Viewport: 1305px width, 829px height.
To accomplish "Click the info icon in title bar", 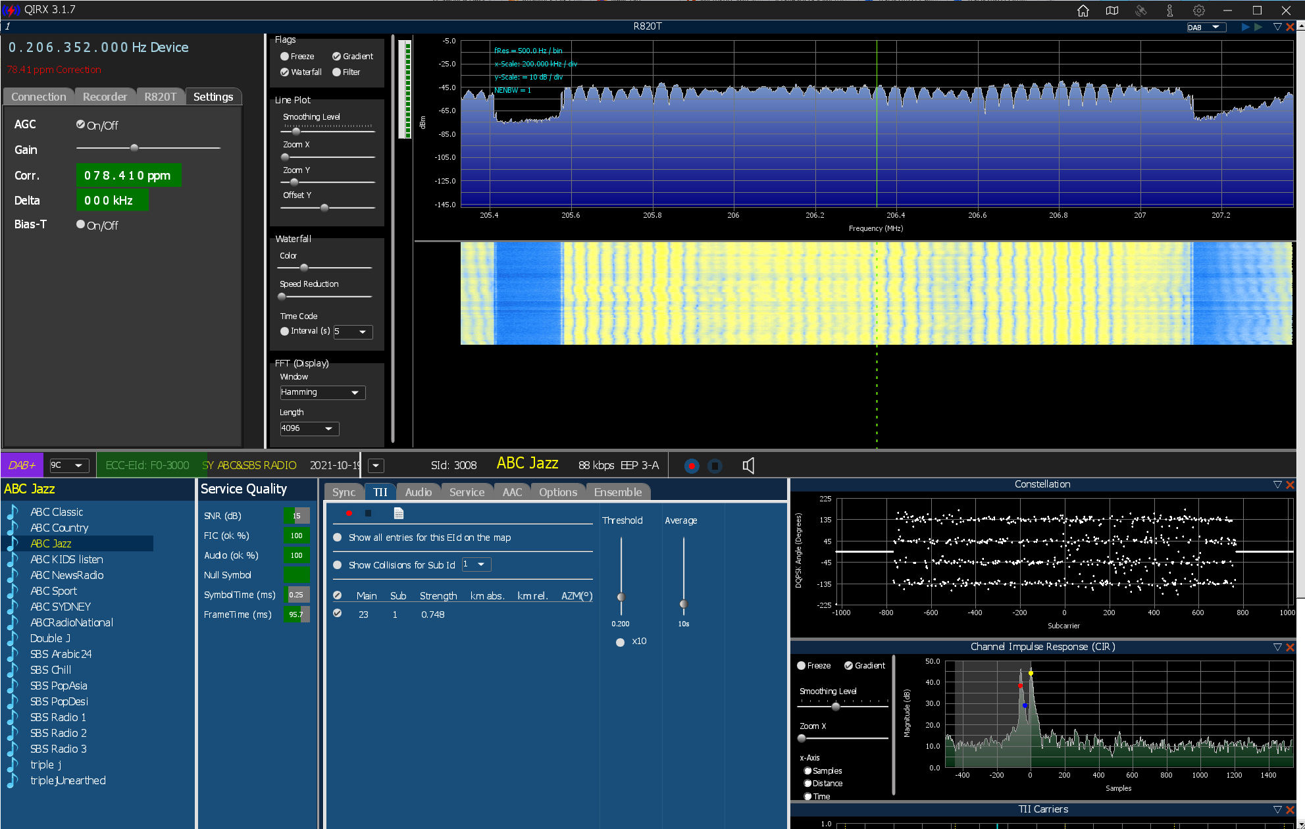I will click(x=1169, y=11).
